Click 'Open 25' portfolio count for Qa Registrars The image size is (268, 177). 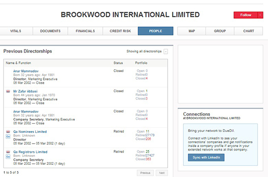(x=143, y=152)
